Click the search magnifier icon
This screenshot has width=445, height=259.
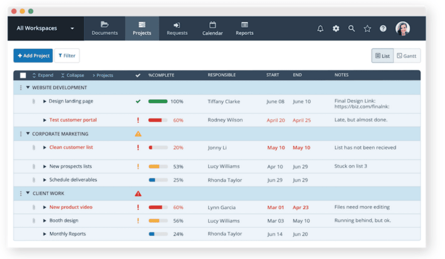pos(352,29)
